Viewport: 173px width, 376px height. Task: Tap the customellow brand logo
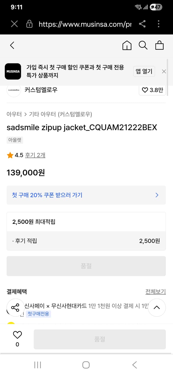tap(14, 90)
